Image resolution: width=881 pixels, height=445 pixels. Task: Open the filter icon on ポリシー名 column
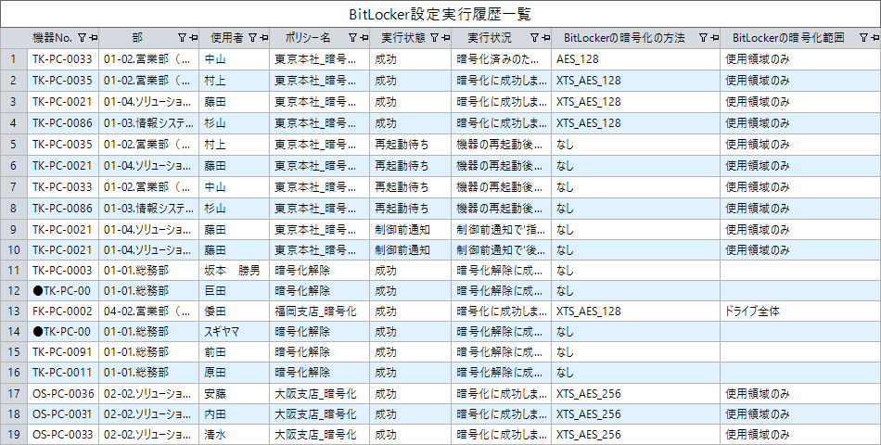coord(352,38)
